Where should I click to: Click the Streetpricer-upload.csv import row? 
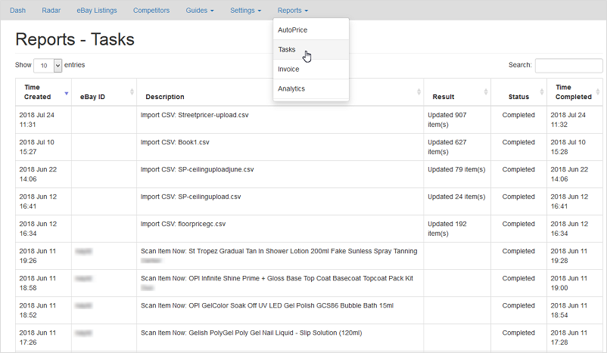195,115
